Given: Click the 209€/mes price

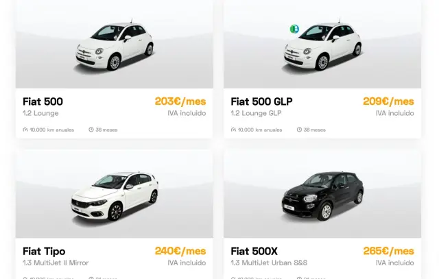Looking at the screenshot, I should pyautogui.click(x=388, y=101).
